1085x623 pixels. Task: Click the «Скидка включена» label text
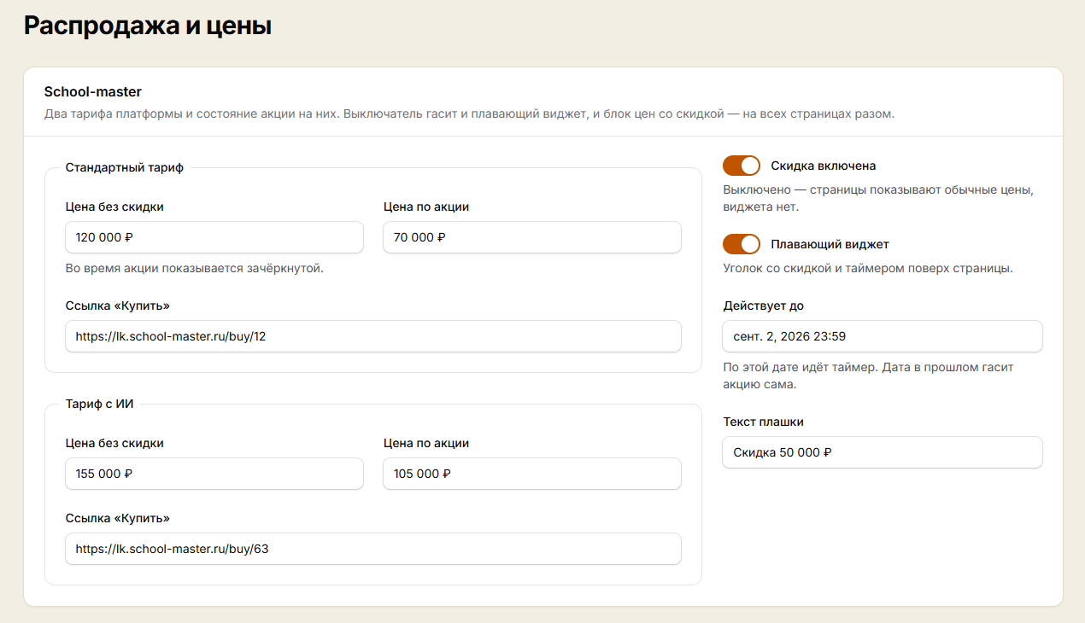(x=824, y=166)
